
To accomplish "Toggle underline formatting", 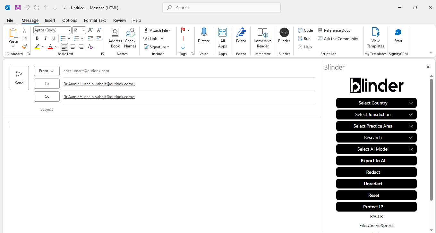I will click(x=54, y=38).
